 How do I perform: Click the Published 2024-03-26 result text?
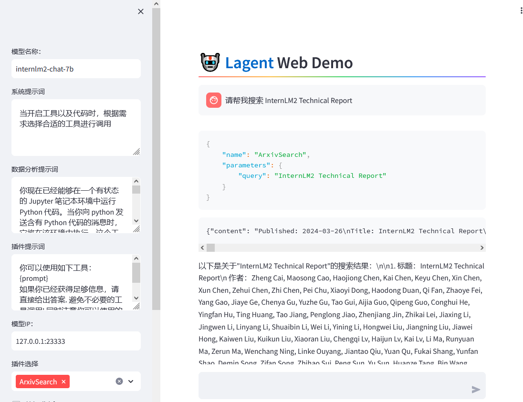coord(346,231)
